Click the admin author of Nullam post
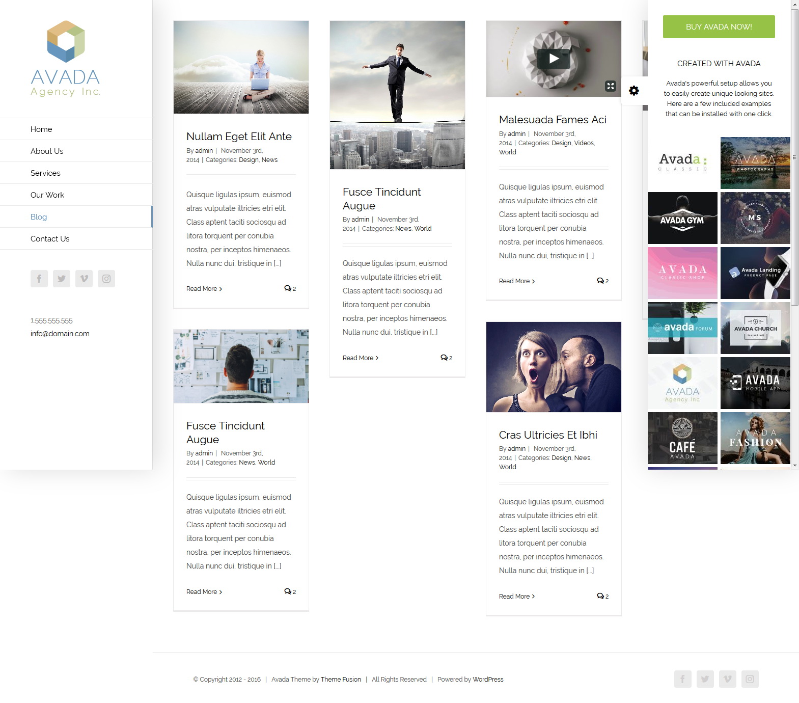 coord(204,151)
